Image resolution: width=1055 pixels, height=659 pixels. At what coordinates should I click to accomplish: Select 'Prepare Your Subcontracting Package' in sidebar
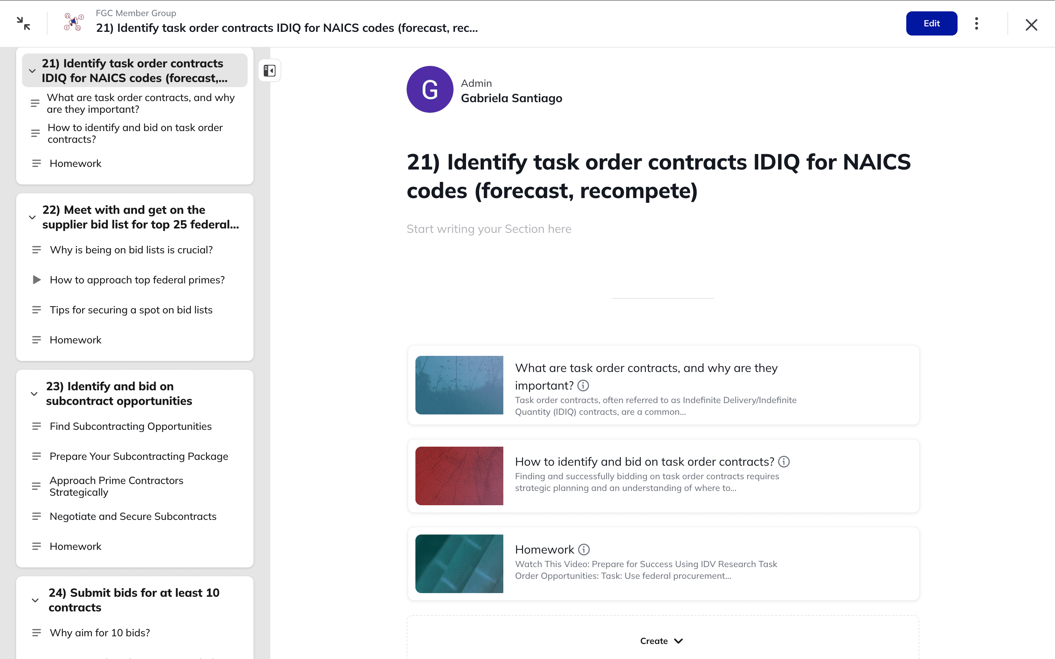139,456
